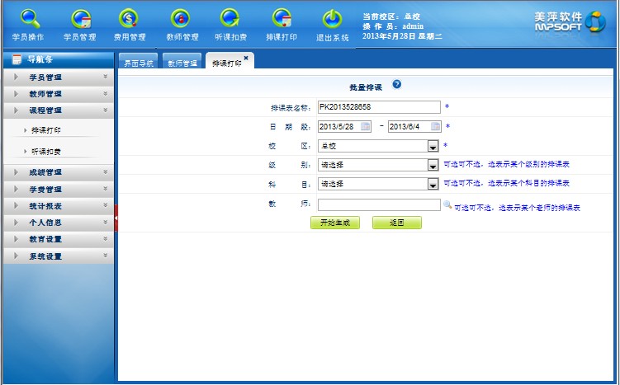Screen dimensions: 620x385
Task: Click the 费用管理 toolbar icon
Action: pyautogui.click(x=130, y=23)
